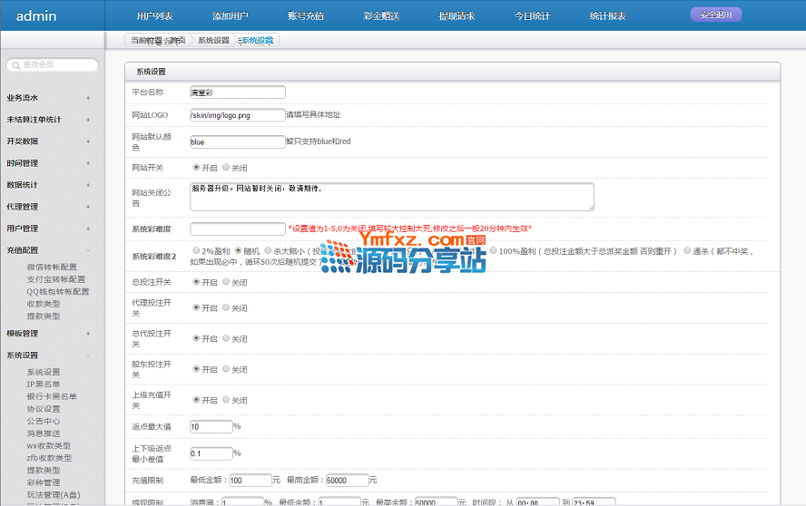Image resolution: width=806 pixels, height=506 pixels.
Task: Open 今日统计 from the top menu
Action: click(531, 16)
